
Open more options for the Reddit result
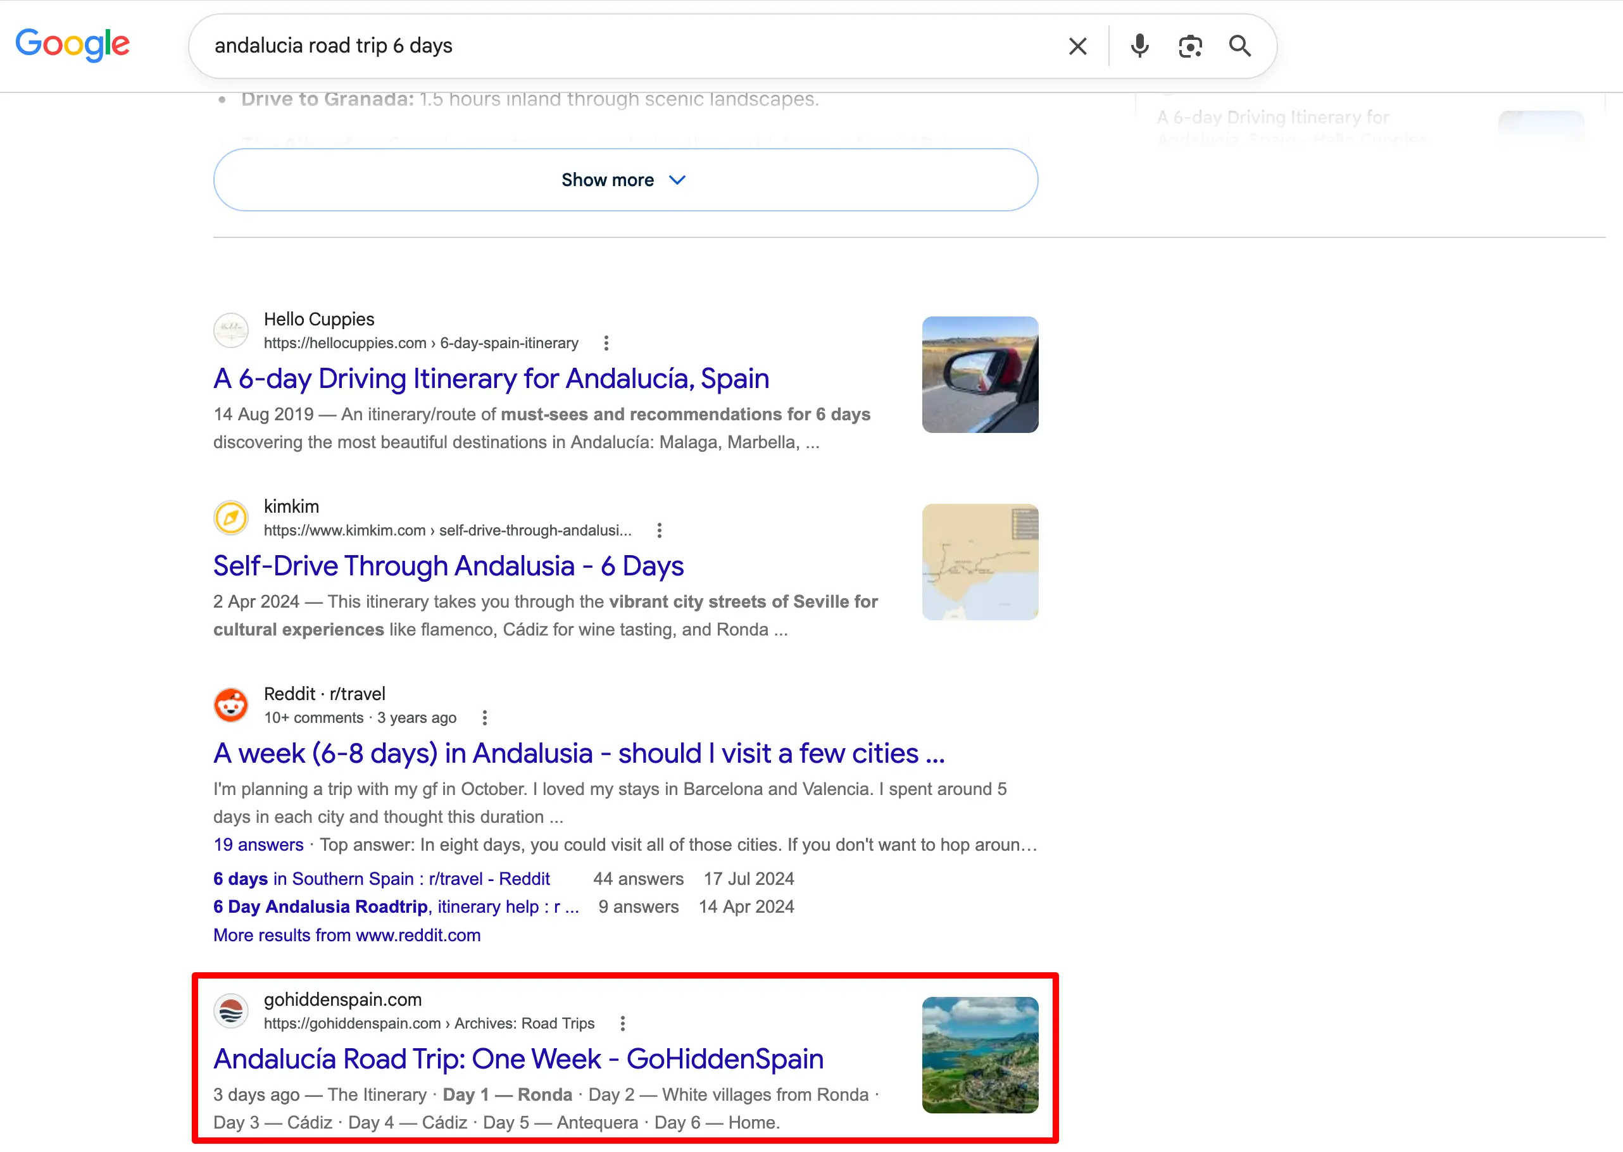point(484,718)
